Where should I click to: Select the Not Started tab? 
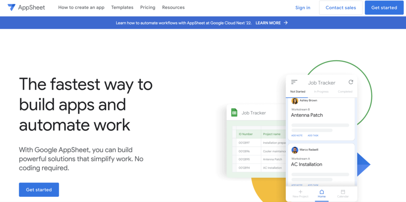pos(298,91)
